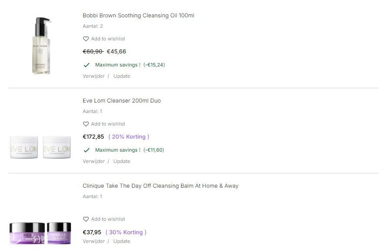Click Update for the Bobbi Brown Cleansing Oil
379x249 pixels.
click(x=122, y=76)
